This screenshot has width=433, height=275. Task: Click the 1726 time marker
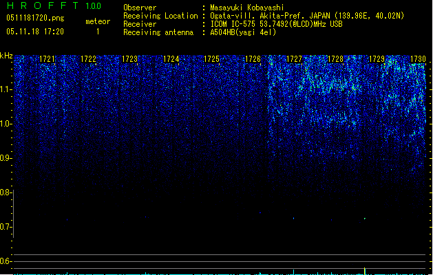[x=253, y=59]
